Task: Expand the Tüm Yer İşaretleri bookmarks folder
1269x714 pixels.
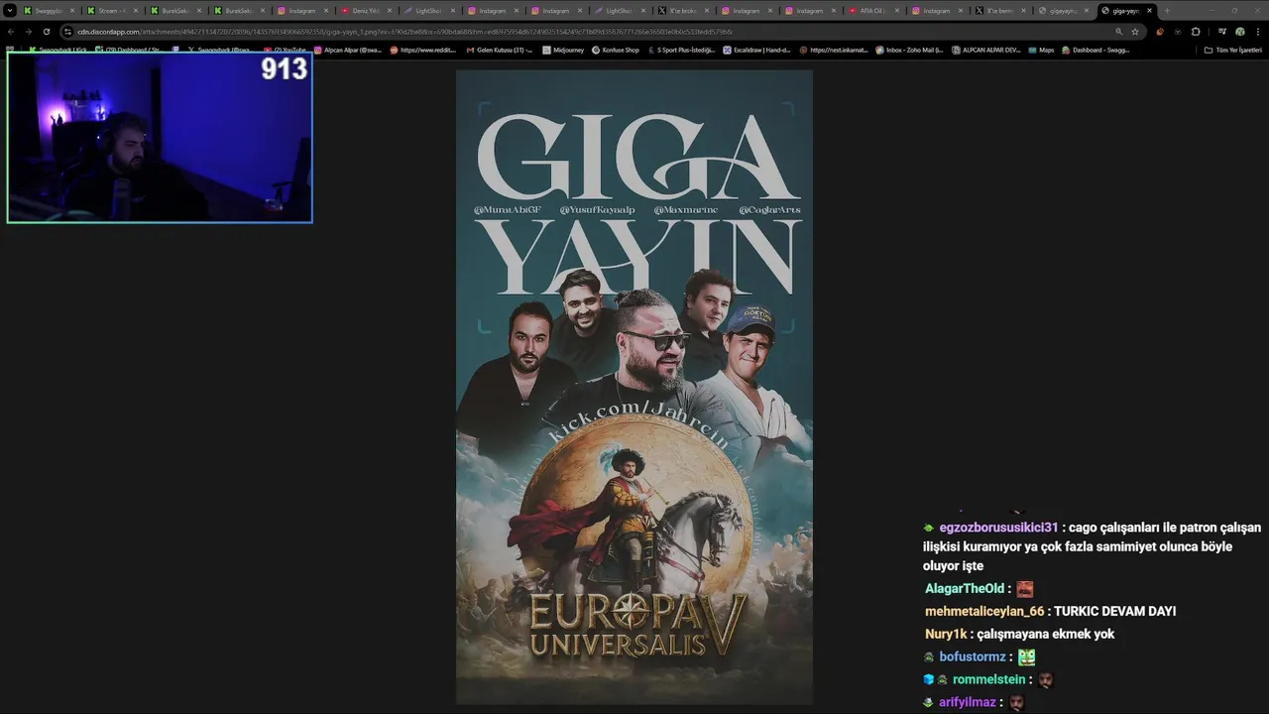Action: (1232, 50)
